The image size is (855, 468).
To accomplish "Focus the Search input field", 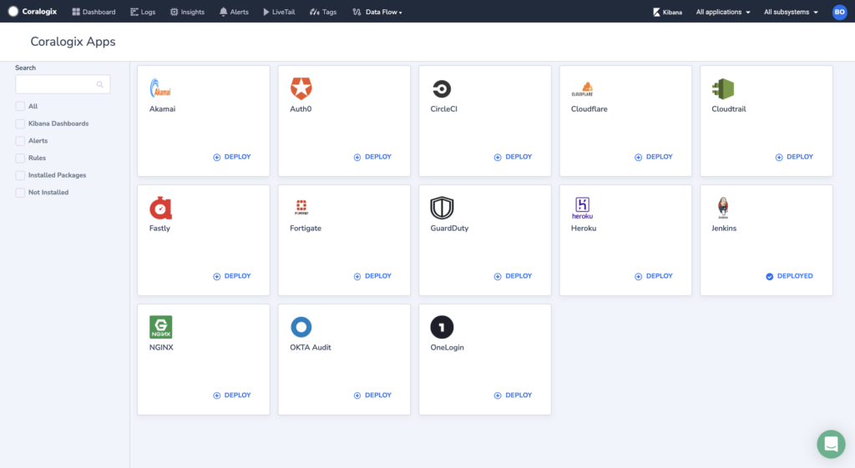I will tap(63, 84).
